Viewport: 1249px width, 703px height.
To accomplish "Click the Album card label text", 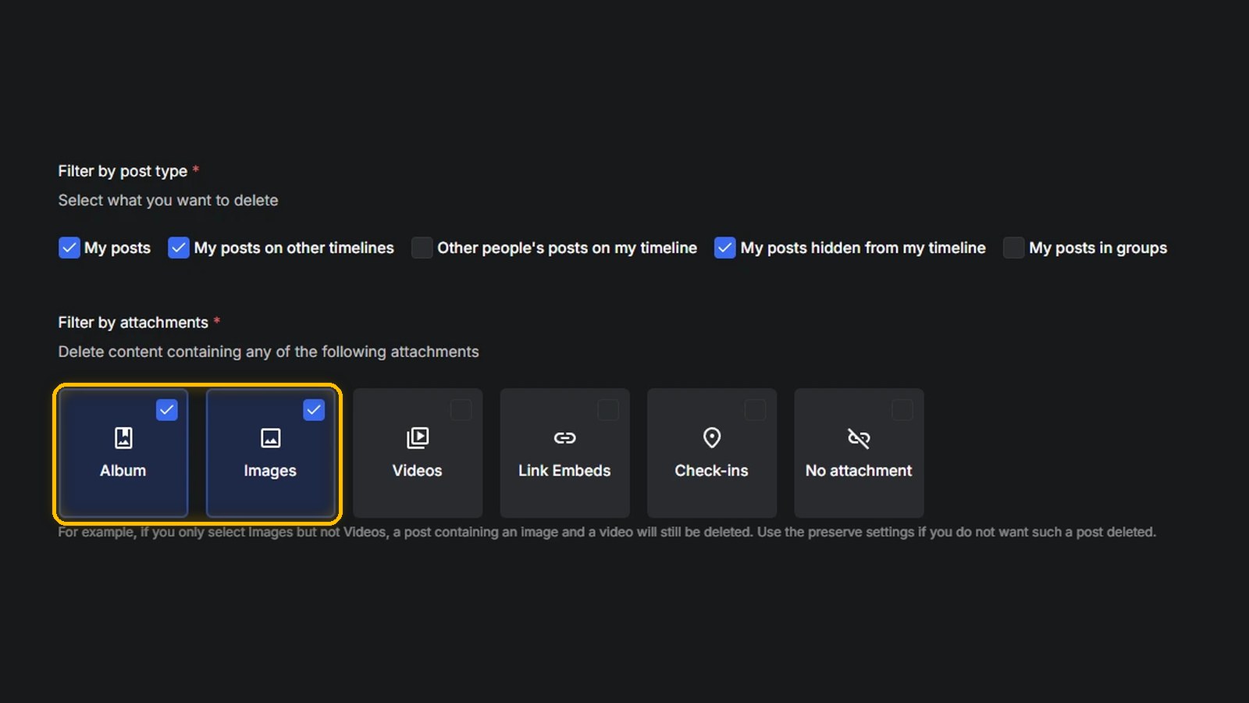I will 123,471.
